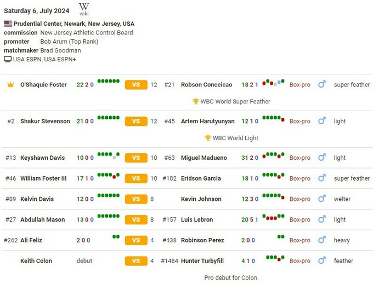Click the crown champion icon beside O'Shaquie Foster
Image resolution: width=373 pixels, height=284 pixels.
[x=10, y=85]
